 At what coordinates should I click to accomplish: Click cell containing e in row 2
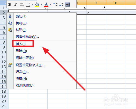pos(96,13)
